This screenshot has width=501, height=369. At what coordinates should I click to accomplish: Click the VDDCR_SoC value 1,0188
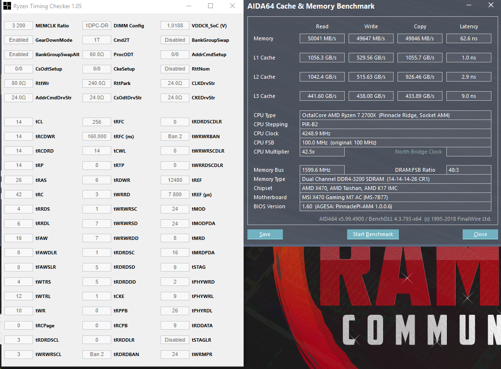pyautogui.click(x=175, y=25)
